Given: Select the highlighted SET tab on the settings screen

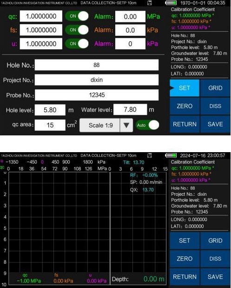Looking at the screenshot, I should click(185, 88).
